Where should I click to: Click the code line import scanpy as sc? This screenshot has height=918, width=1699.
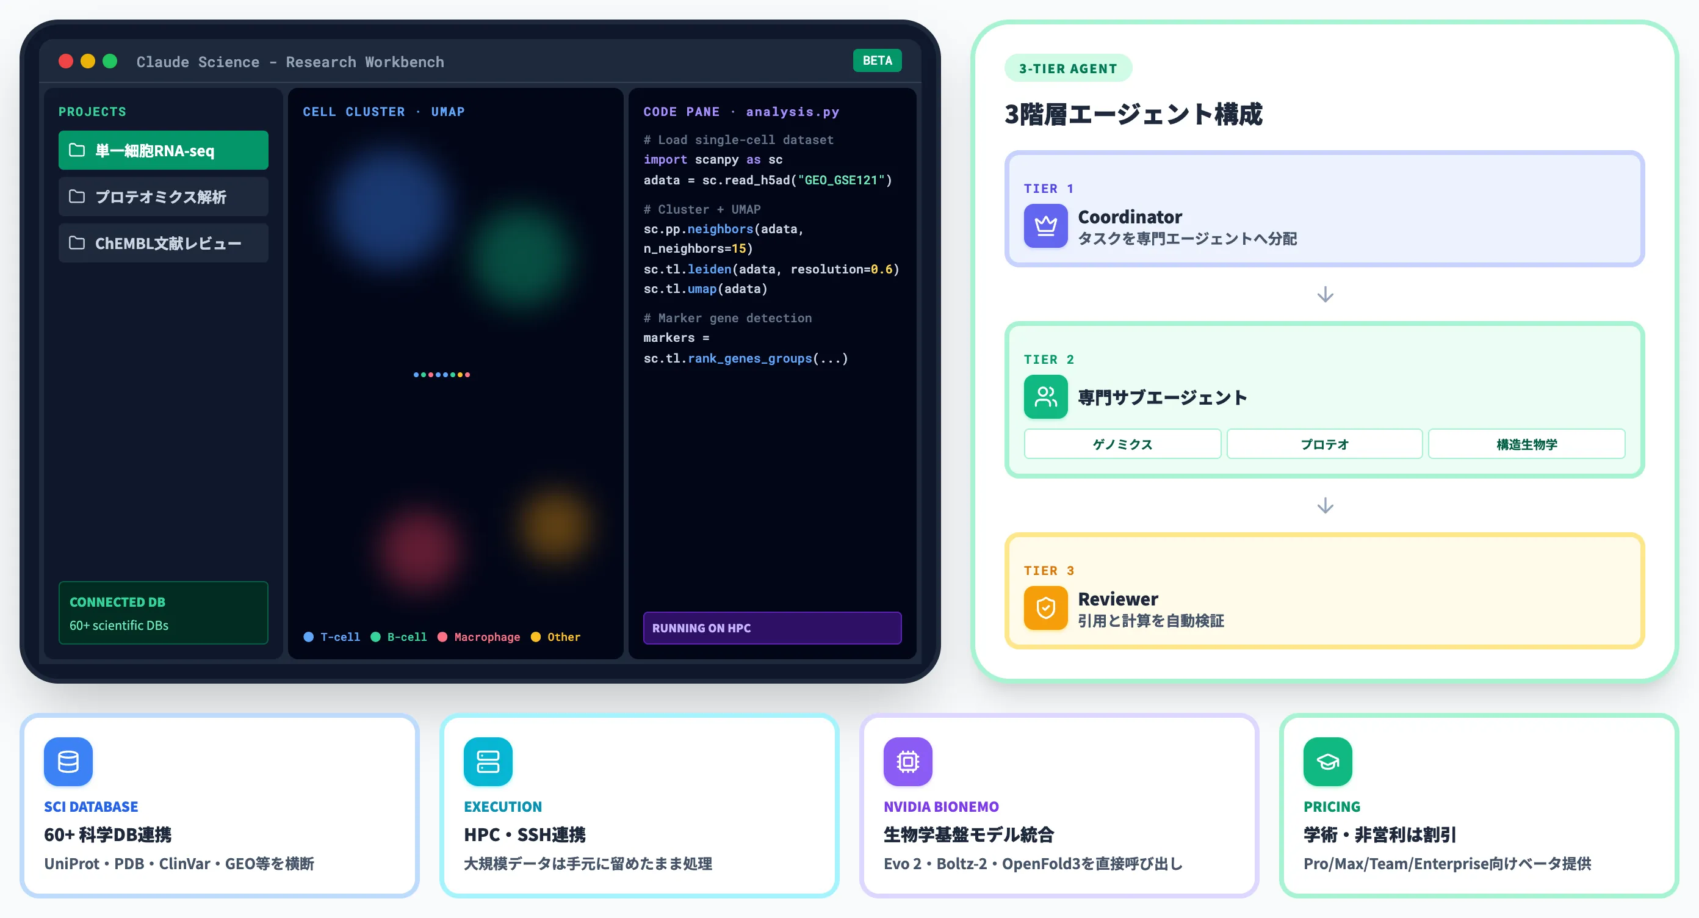713,159
